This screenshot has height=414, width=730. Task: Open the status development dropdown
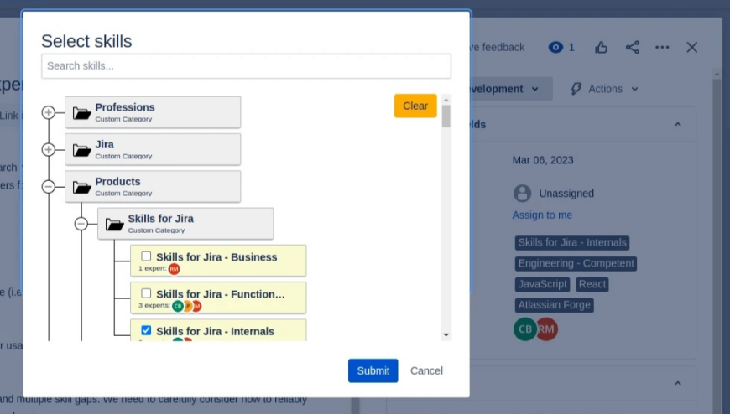pos(511,89)
